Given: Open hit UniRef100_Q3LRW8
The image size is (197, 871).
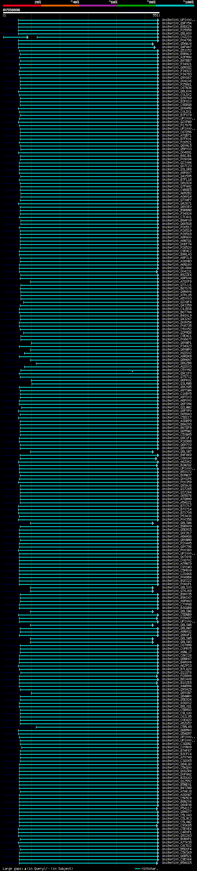Looking at the screenshot, I should click(x=176, y=383).
